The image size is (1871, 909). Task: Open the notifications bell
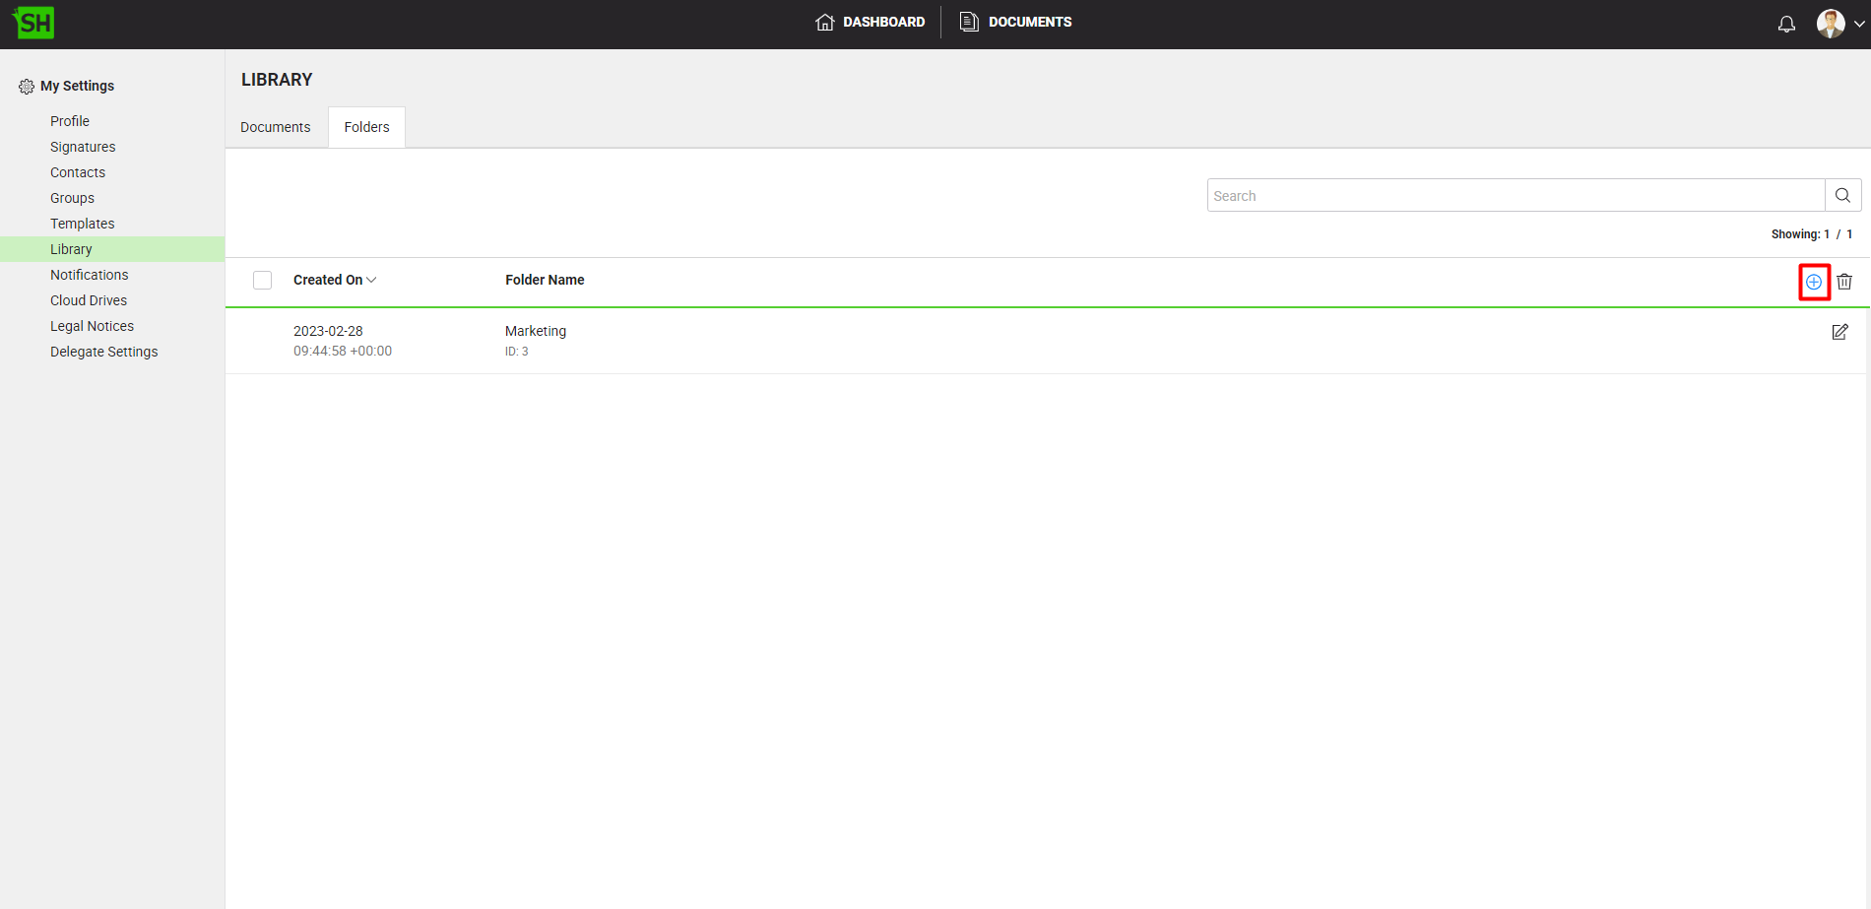1786,24
